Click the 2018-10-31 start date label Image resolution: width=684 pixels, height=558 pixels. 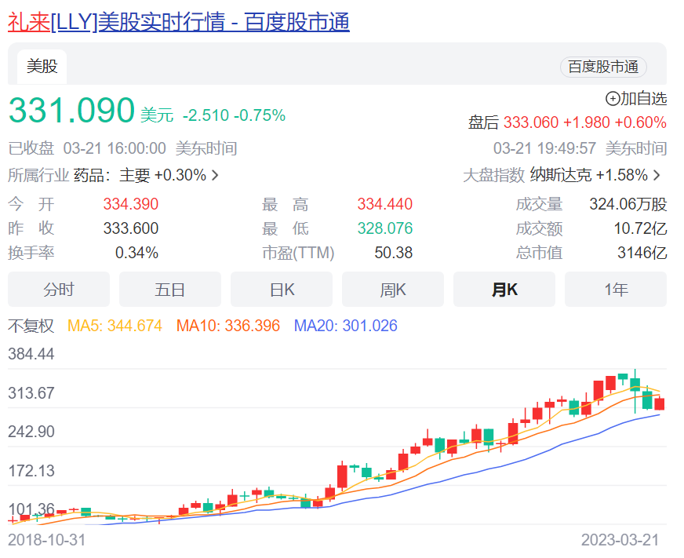pos(47,540)
